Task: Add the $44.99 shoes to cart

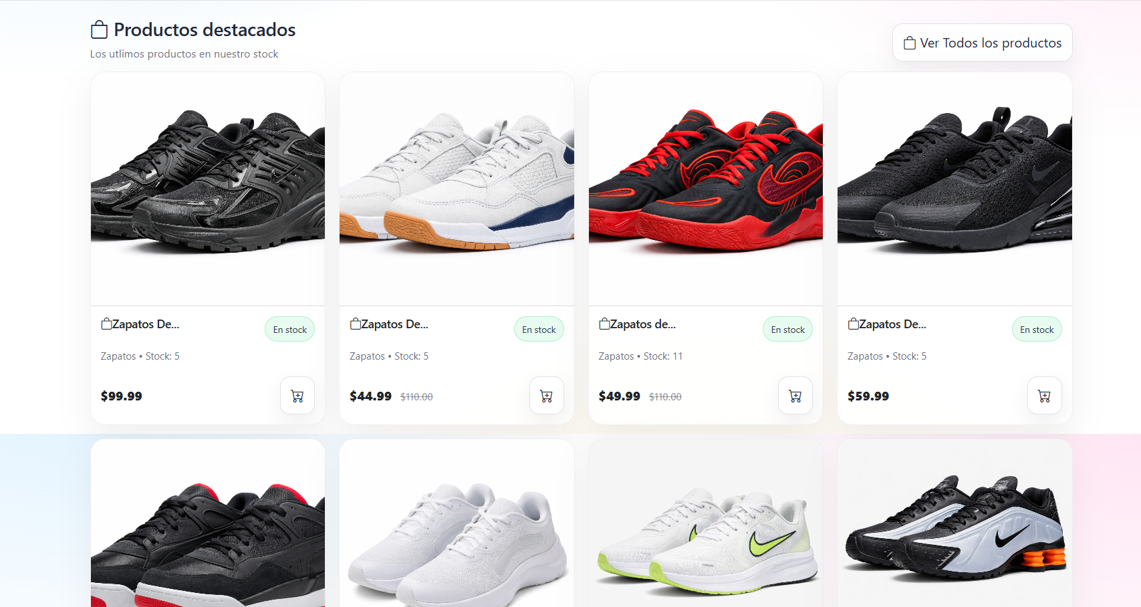Action: (x=547, y=396)
